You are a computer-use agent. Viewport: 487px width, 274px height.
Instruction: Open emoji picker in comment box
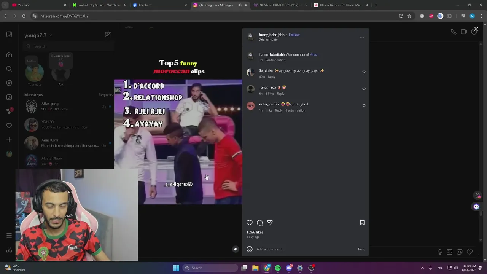250,249
